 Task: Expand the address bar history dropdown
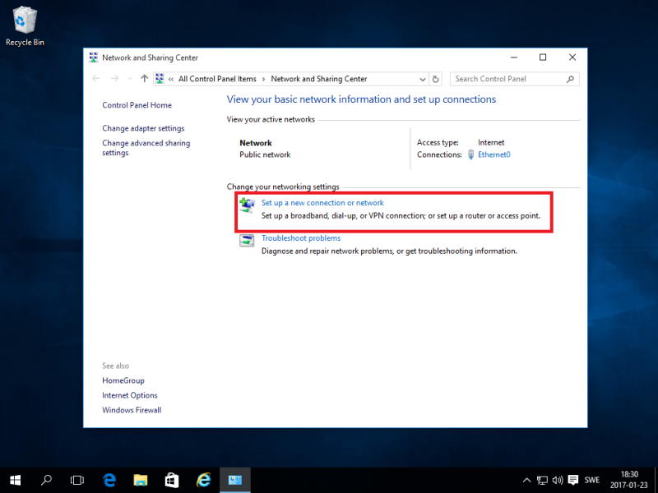[423, 79]
